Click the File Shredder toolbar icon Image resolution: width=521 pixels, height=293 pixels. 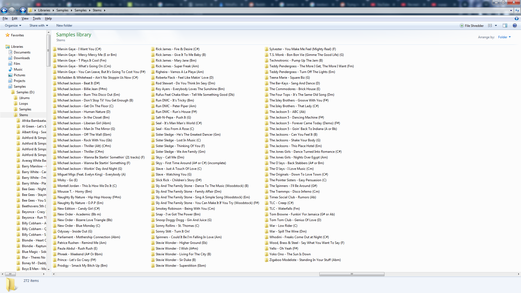462,26
